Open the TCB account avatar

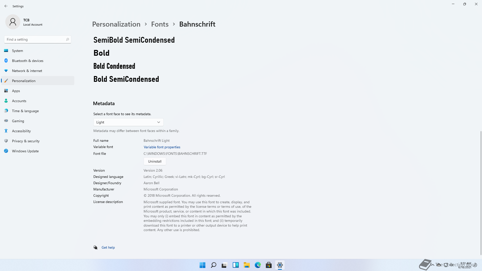[x=13, y=22]
